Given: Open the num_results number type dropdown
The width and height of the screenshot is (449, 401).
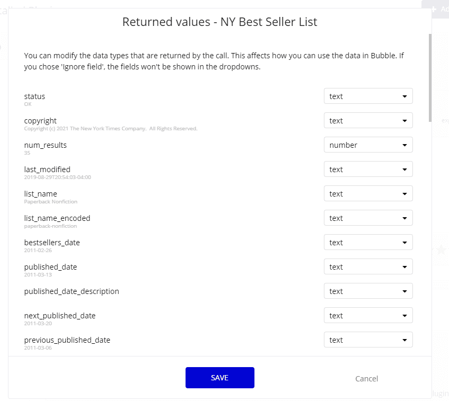Looking at the screenshot, I should 368,145.
